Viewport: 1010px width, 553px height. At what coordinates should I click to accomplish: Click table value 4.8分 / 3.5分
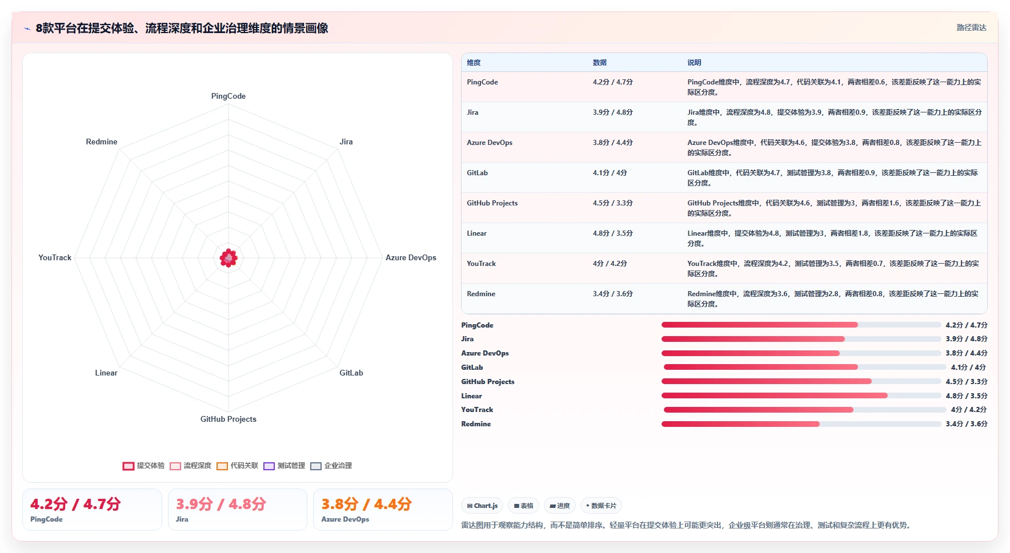pos(612,233)
